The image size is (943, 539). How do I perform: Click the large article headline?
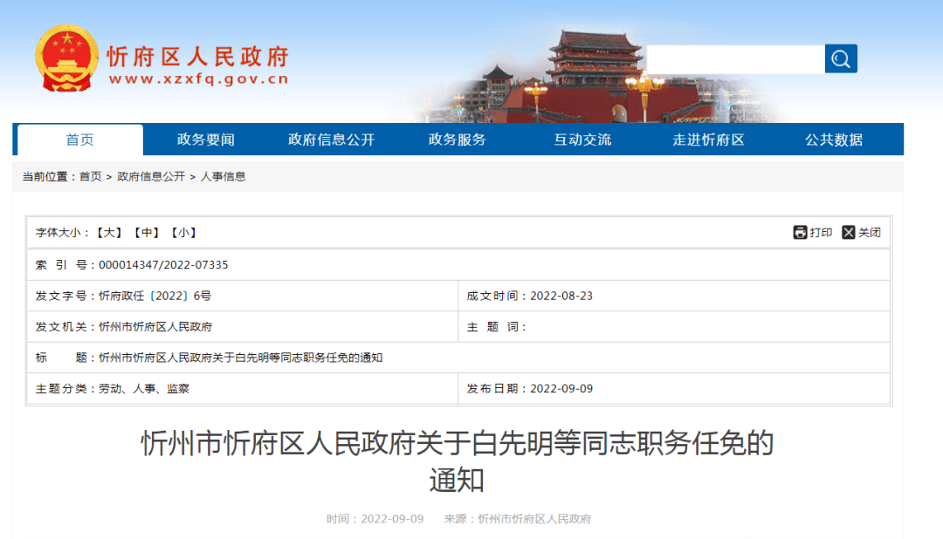click(x=457, y=461)
